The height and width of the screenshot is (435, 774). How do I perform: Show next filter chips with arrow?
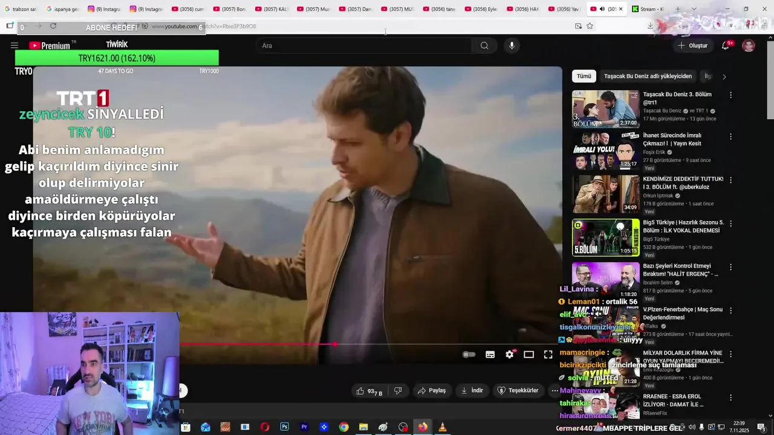pyautogui.click(x=724, y=77)
